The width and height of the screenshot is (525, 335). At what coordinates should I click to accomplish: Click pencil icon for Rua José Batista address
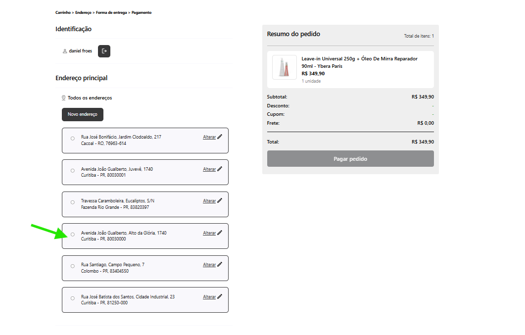(x=220, y=297)
